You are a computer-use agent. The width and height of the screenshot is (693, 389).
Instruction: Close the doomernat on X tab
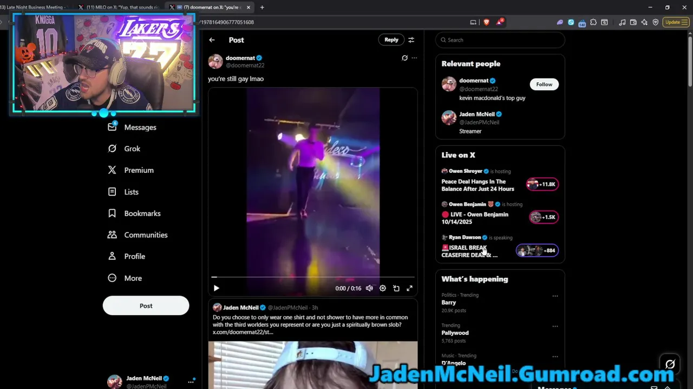(249, 8)
